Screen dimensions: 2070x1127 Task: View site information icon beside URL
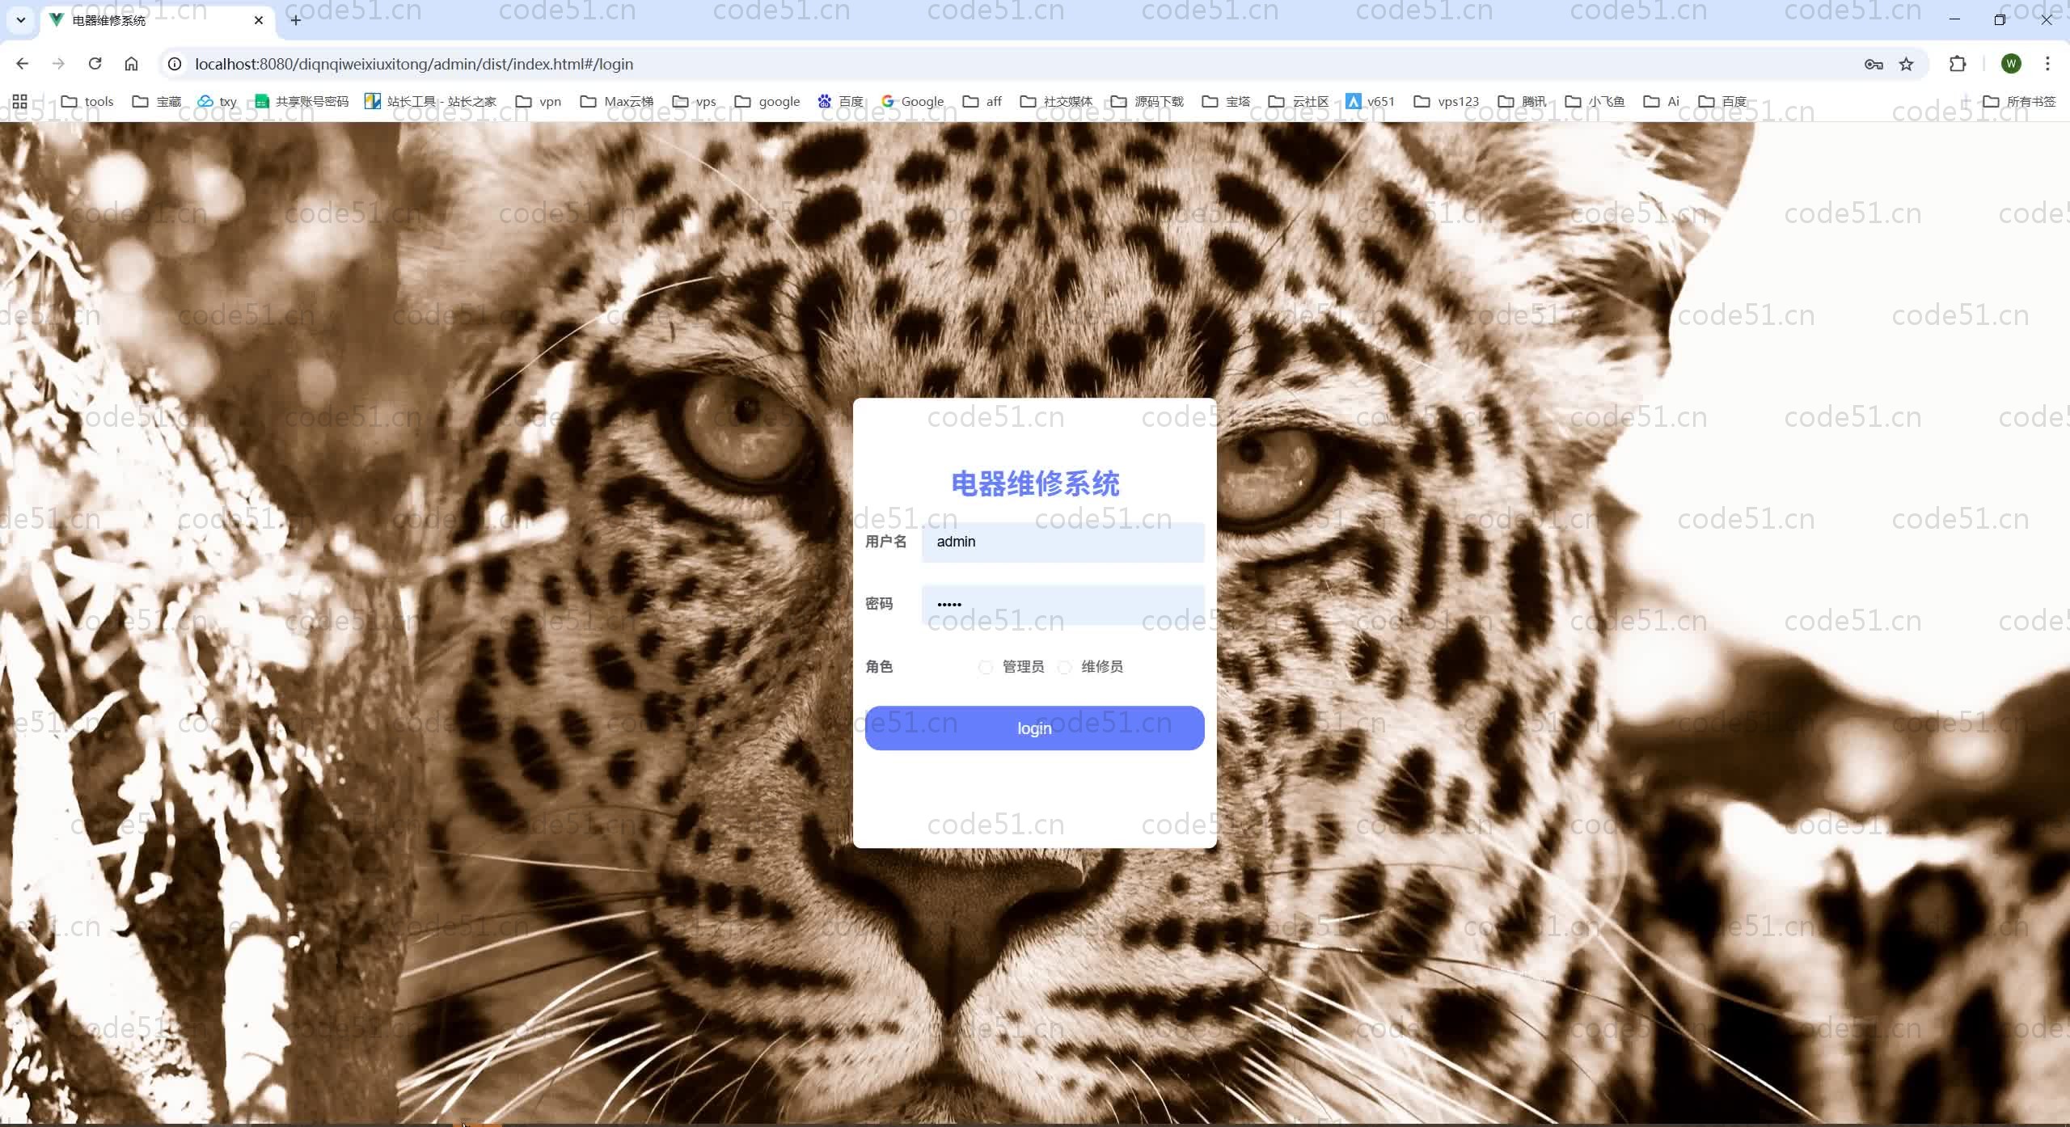pos(175,64)
